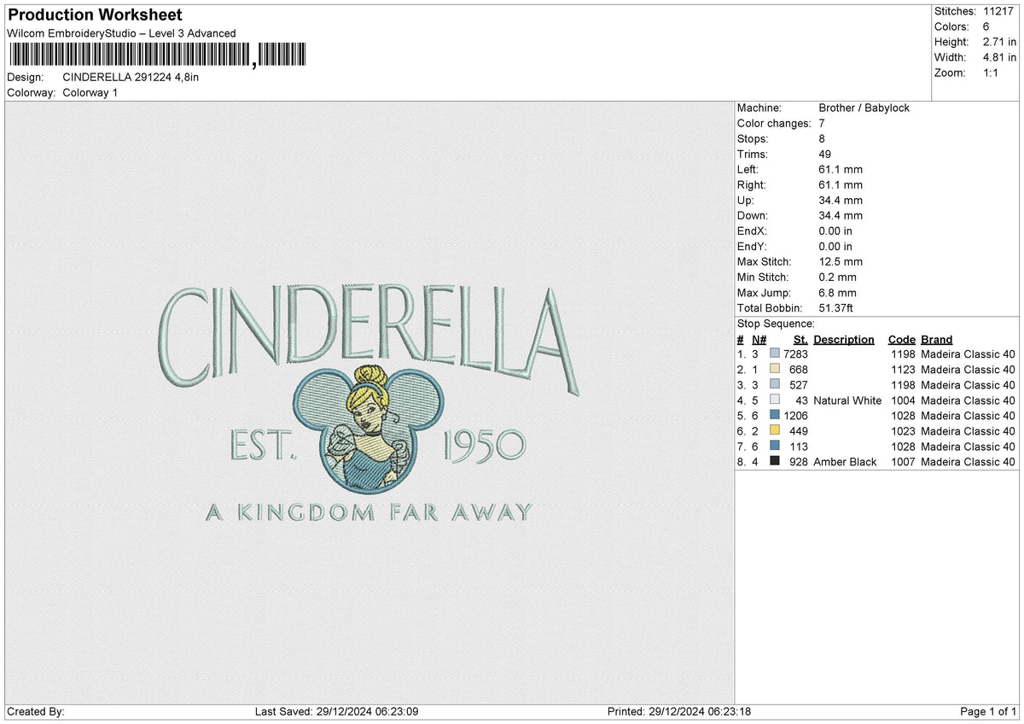Click the Max Jump value 6.8 mm
This screenshot has width=1024, height=724.
[837, 293]
